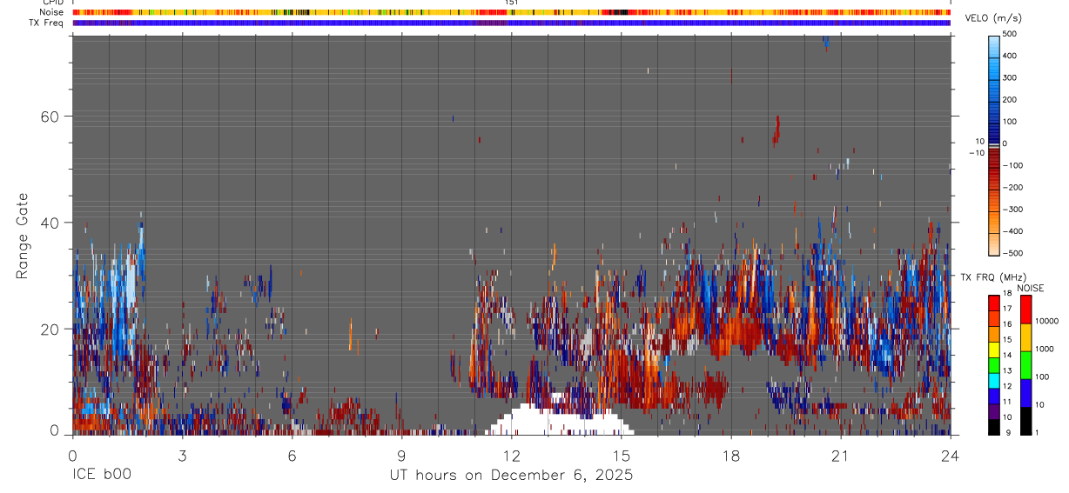Click the 1000 noise scale label

point(1044,350)
